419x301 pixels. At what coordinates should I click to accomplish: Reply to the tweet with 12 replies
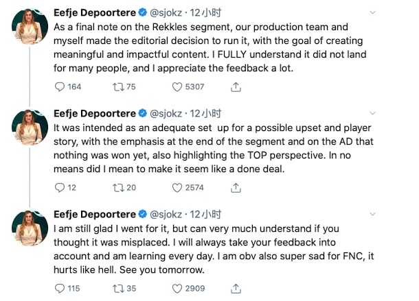(x=60, y=187)
